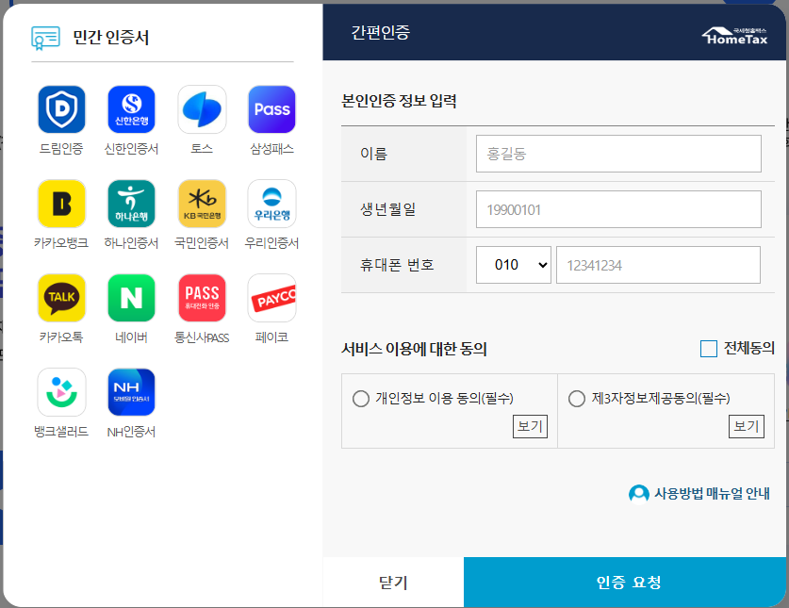Image resolution: width=789 pixels, height=608 pixels.
Task: Select the 드림인증 certificate icon
Action: click(x=61, y=109)
